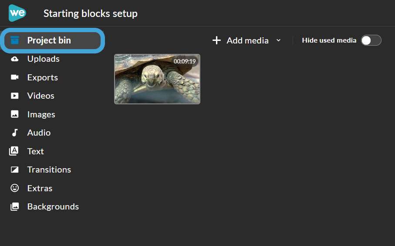The image size is (395, 246).
Task: Click the Starting blocks setup title
Action: [91, 13]
